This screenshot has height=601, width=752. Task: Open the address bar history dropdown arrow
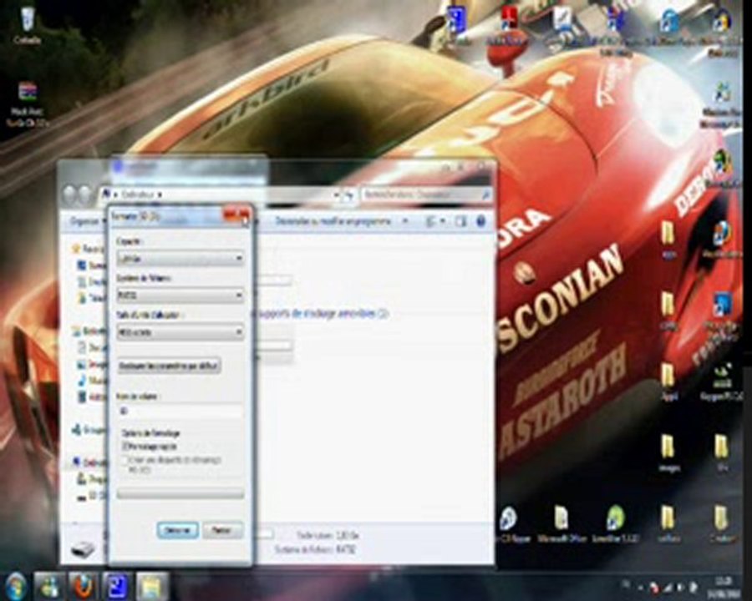336,194
